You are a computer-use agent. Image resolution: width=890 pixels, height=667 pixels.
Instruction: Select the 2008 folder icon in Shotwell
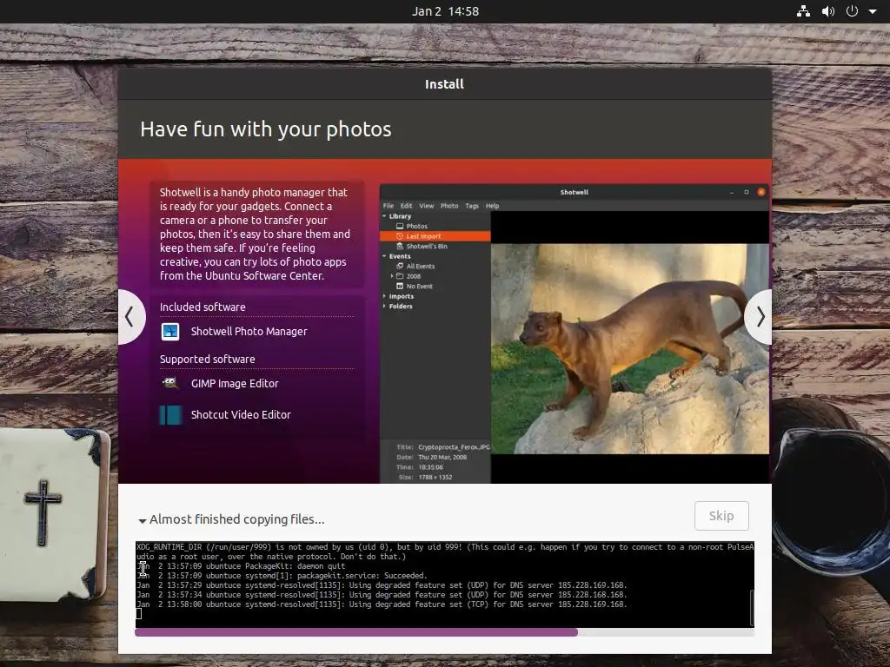[x=400, y=276]
